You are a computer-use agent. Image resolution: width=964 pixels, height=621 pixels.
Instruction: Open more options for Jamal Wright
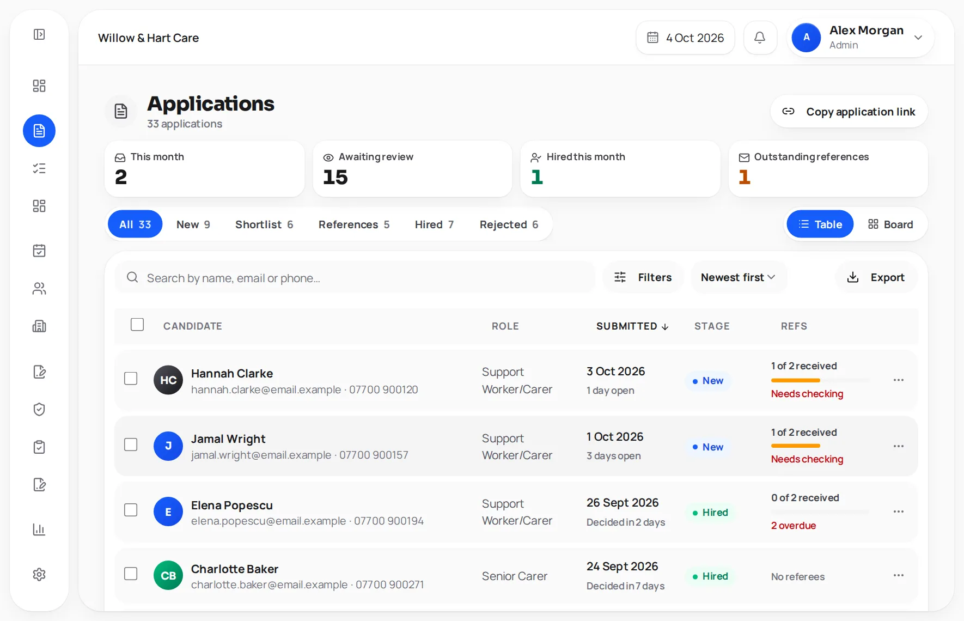[899, 446]
